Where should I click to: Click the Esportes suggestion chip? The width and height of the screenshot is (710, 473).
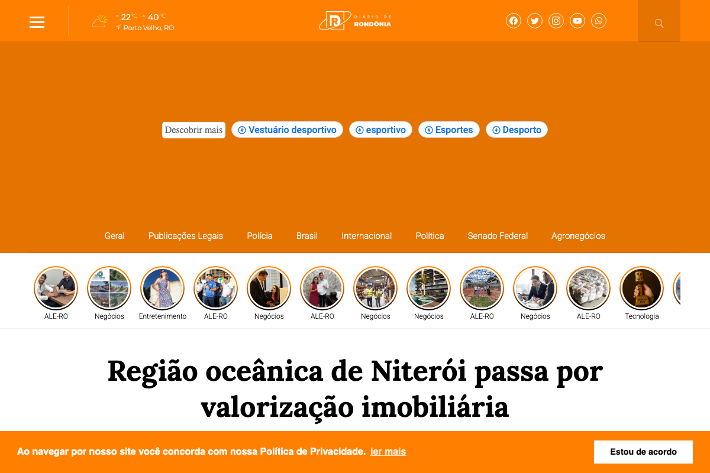[448, 129]
